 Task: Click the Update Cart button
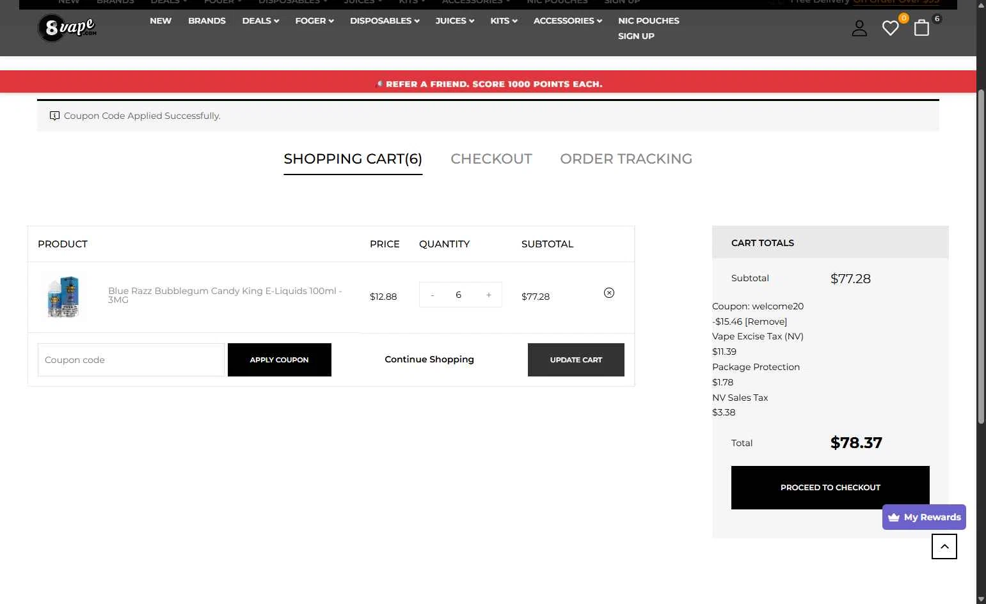point(576,360)
